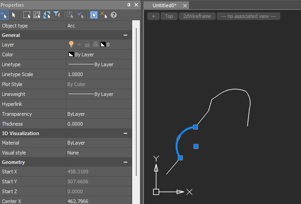Screen dimensions: 301x204
Task: Toggle the layer lightbulb on/off icon
Action: 71,45
